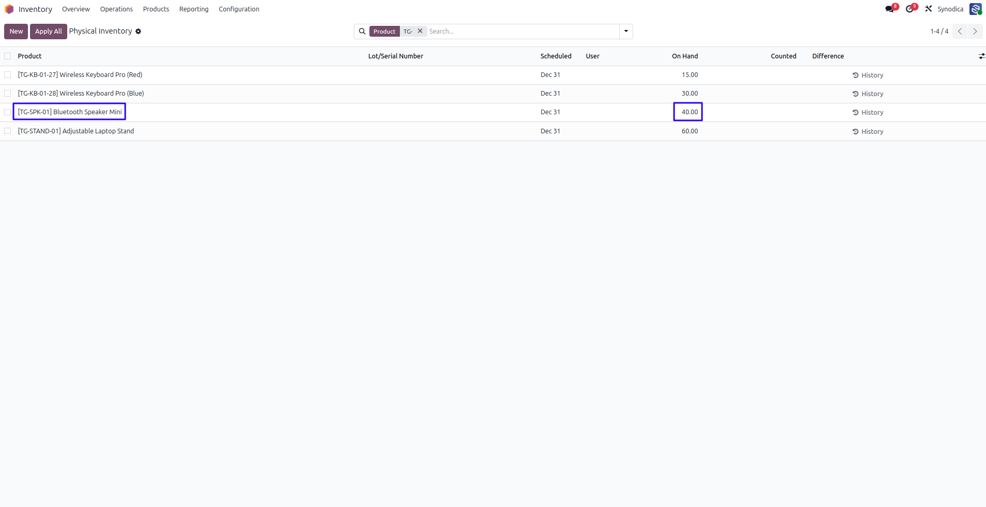This screenshot has width=986, height=507.
Task: Click the Synodica company name
Action: [x=950, y=9]
